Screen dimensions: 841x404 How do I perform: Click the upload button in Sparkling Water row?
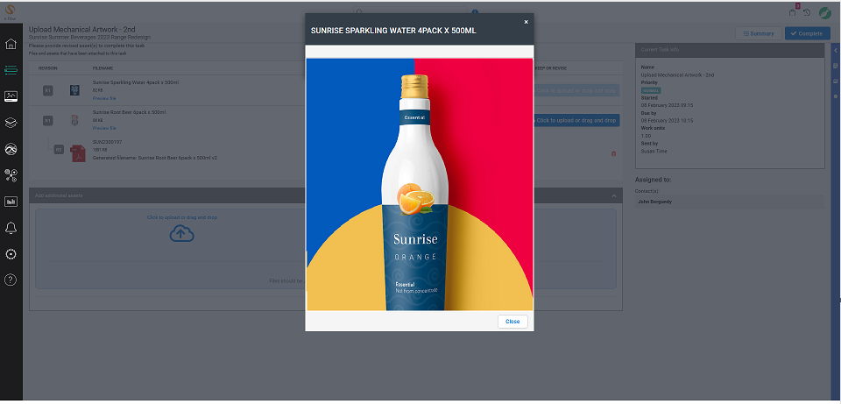[576, 90]
